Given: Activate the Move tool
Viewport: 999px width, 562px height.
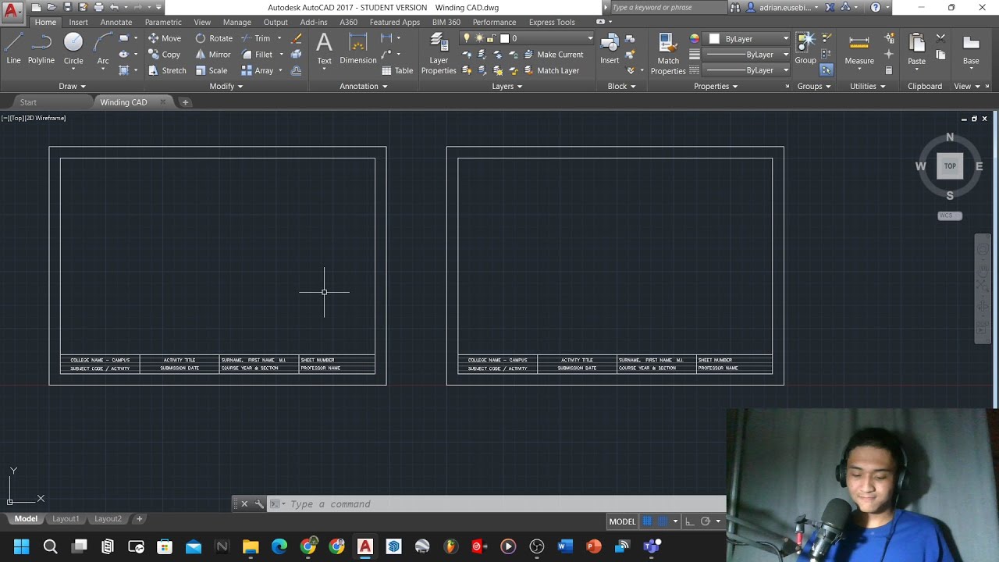Looking at the screenshot, I should pos(164,38).
